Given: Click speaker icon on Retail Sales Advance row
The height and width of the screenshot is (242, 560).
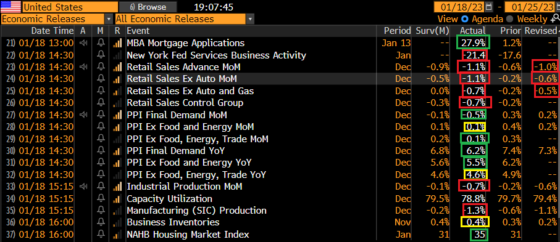Looking at the screenshot, I should pos(83,67).
